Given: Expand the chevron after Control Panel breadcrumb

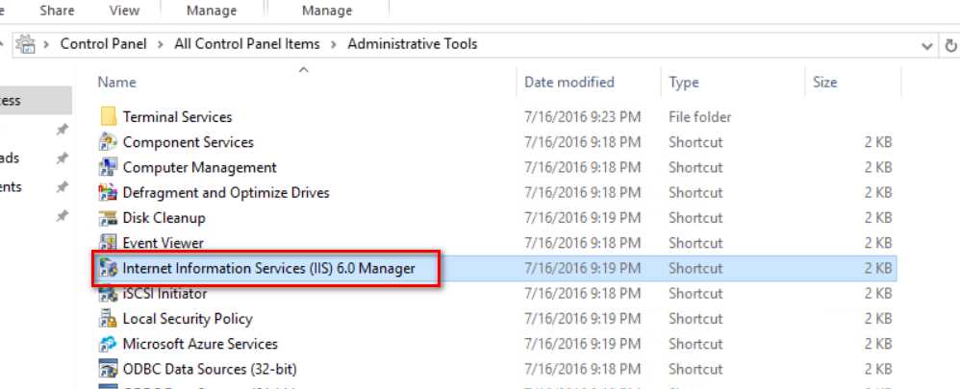Looking at the screenshot, I should 161,44.
